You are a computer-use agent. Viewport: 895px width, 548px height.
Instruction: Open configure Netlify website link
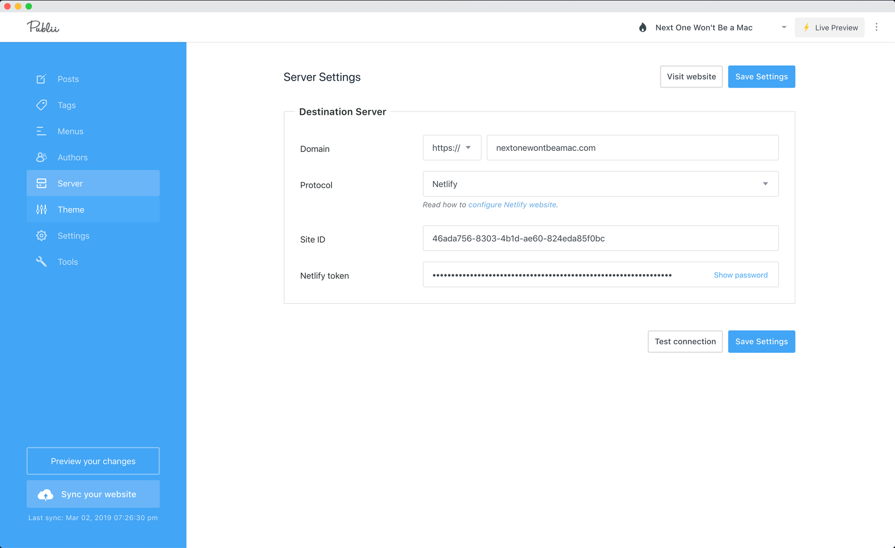[512, 205]
